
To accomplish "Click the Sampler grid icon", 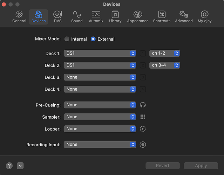I will click(143, 117).
